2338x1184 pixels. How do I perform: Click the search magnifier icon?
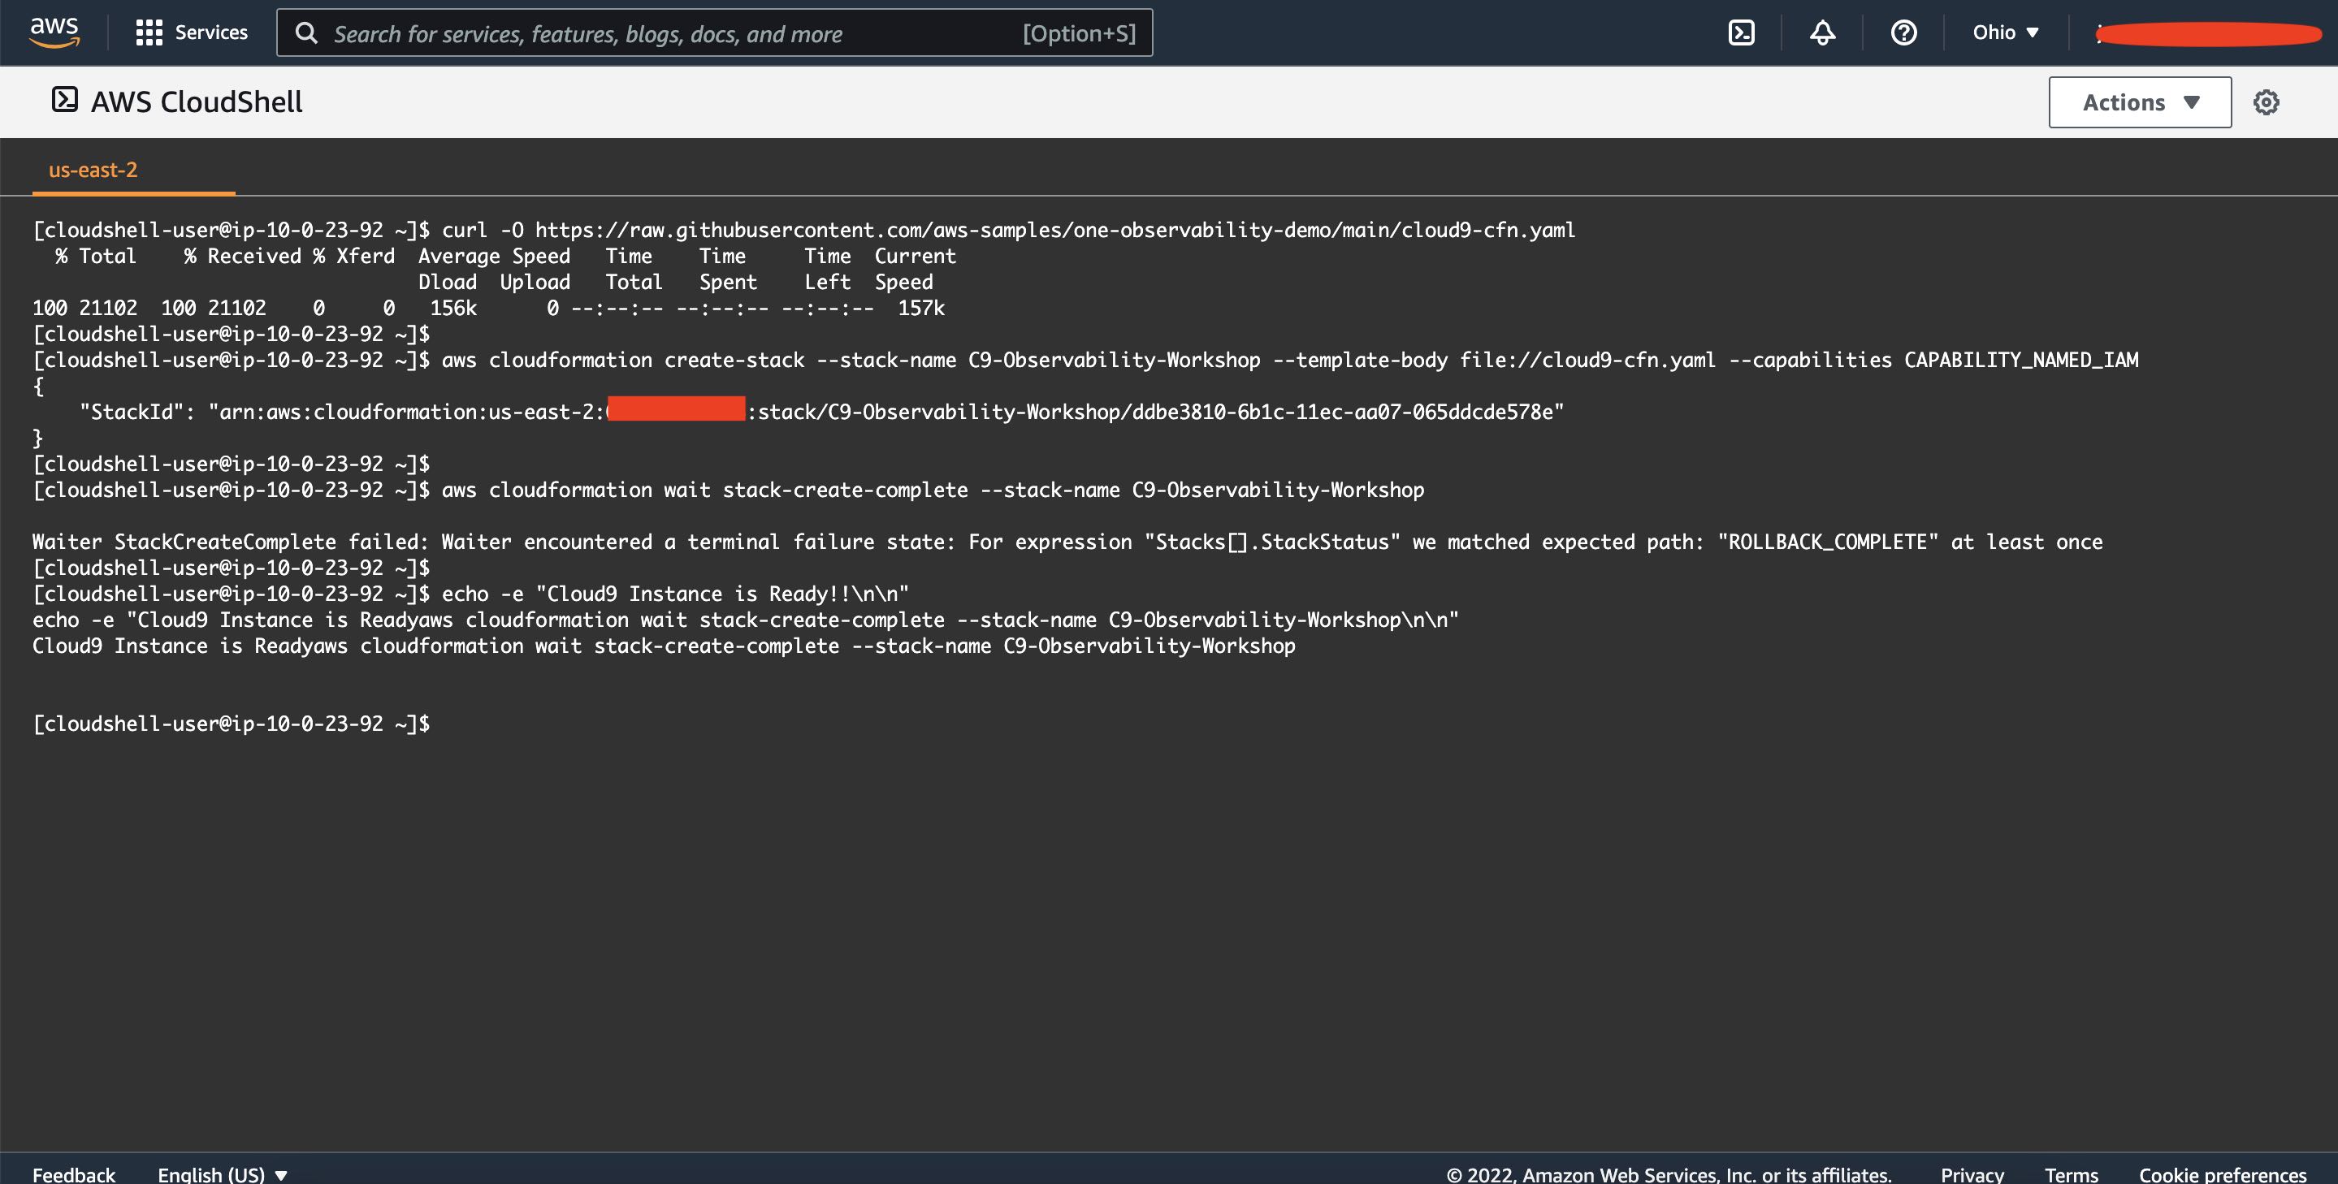tap(307, 33)
